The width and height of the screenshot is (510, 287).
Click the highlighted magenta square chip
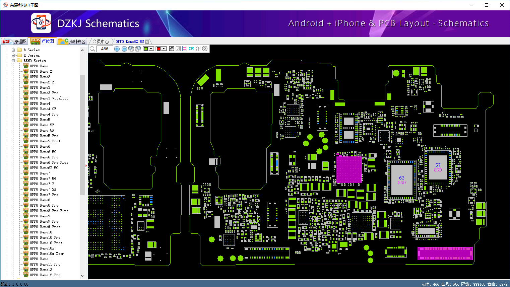point(349,169)
